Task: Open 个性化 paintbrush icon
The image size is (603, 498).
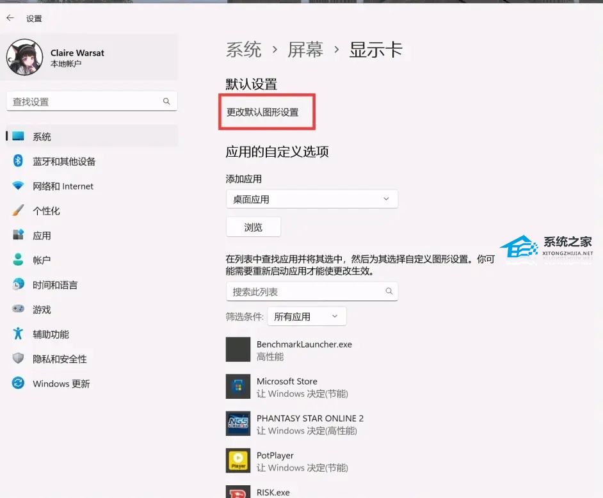Action: point(19,211)
